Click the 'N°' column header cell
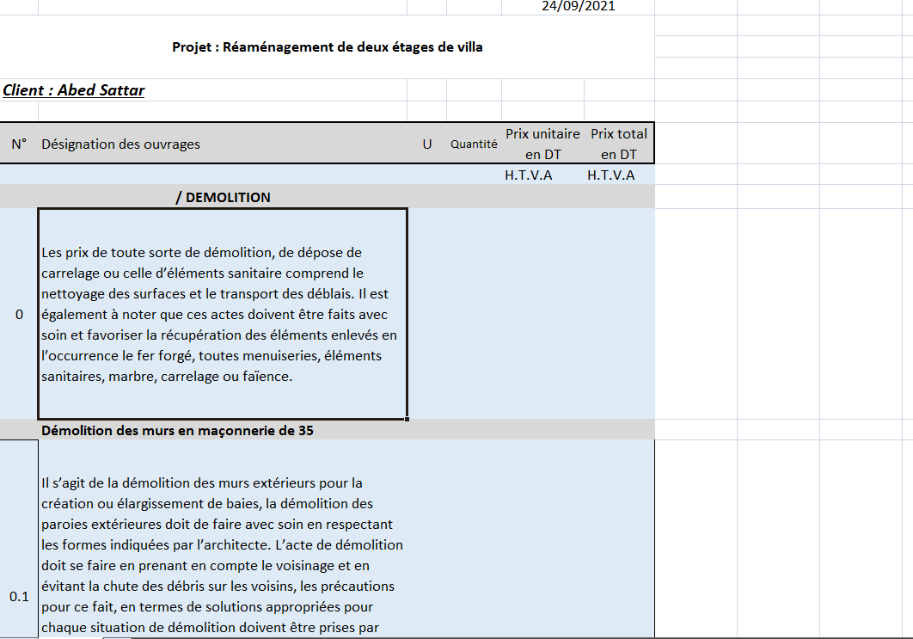 (x=19, y=144)
